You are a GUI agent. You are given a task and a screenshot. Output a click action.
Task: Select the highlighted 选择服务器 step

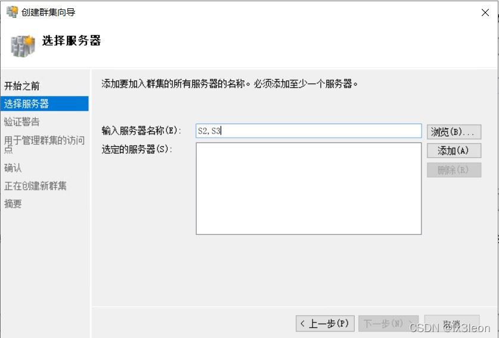pyautogui.click(x=45, y=104)
